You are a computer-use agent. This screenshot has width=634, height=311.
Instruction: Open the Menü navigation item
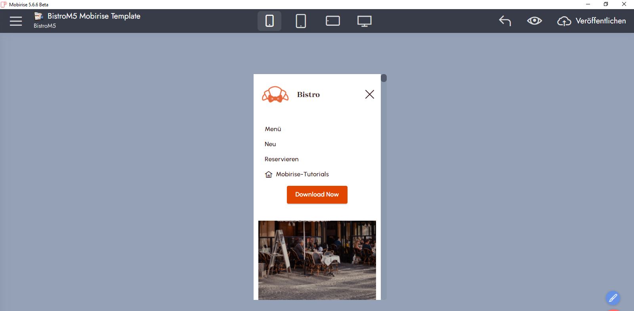(273, 129)
